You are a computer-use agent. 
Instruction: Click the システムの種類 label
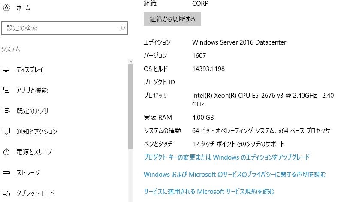[162, 131]
